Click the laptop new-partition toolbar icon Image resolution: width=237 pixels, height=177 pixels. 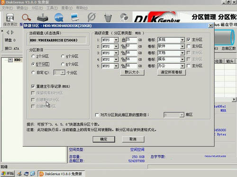[75, 18]
